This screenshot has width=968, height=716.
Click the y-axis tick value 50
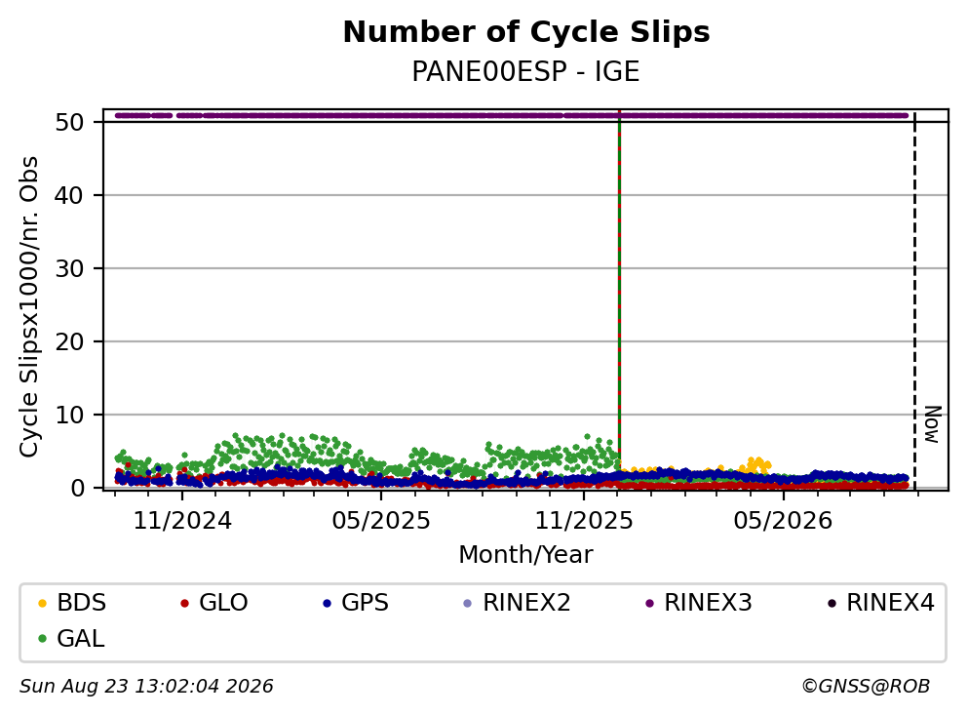(x=69, y=122)
